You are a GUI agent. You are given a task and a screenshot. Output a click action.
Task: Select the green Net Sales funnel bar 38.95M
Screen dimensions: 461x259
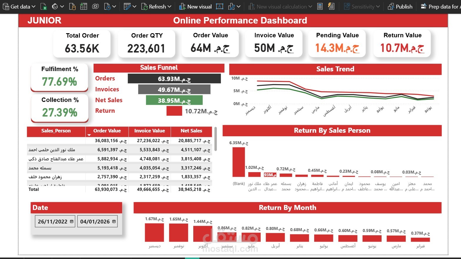click(174, 100)
